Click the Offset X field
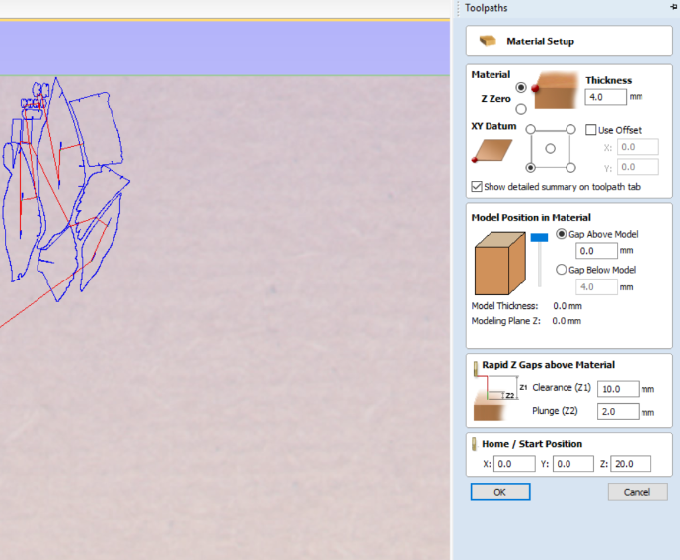680x560 pixels. [638, 147]
